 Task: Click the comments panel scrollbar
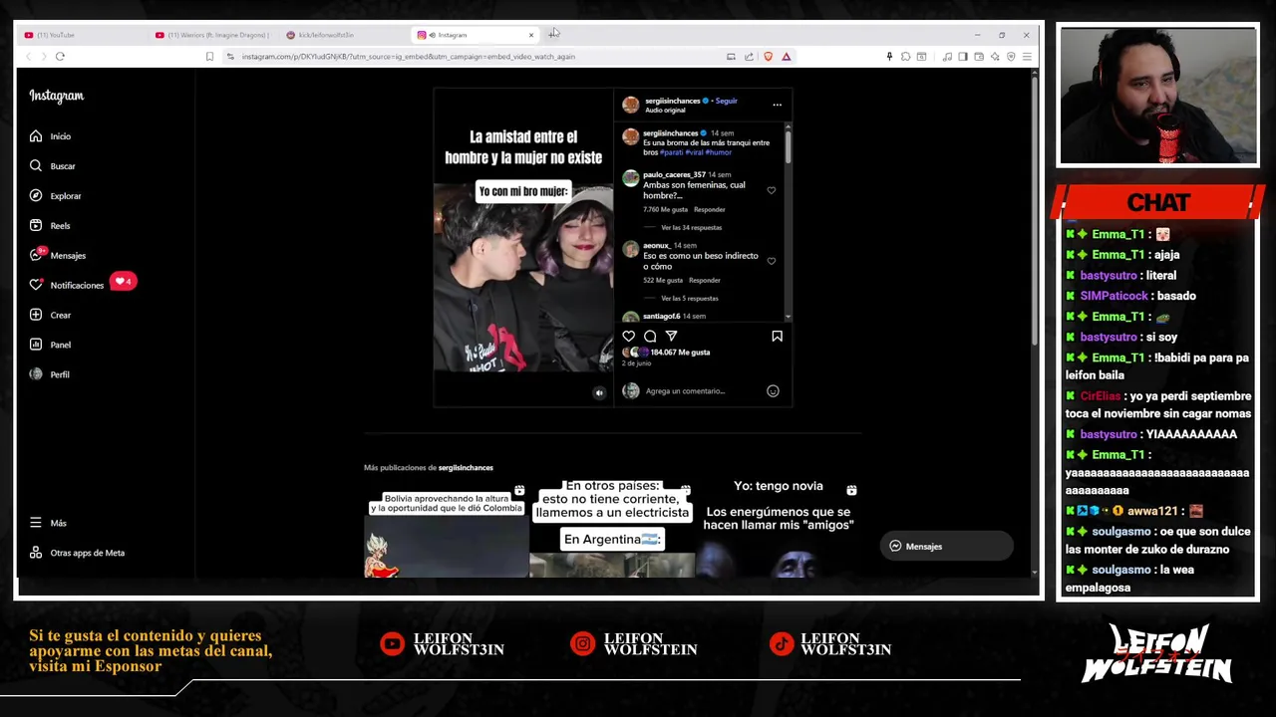coord(788,147)
